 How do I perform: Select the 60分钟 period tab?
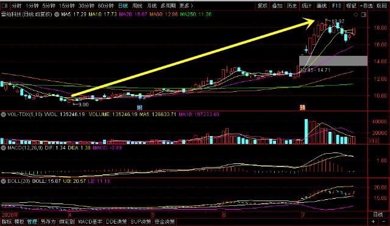[105, 5]
